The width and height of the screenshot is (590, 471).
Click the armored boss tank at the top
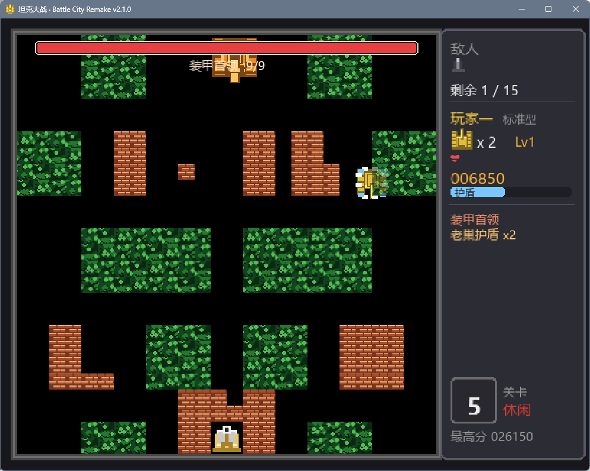pos(234,59)
